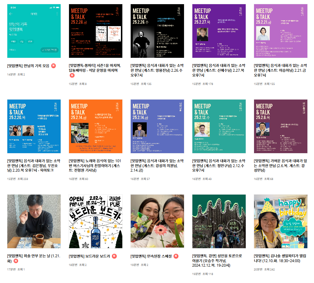Open the 김나솔 생일파티 title link
Image resolution: width=314 pixels, height=283 pixels.
pos(280,258)
